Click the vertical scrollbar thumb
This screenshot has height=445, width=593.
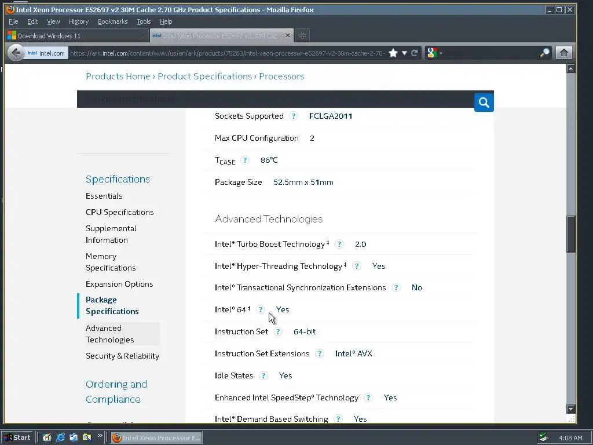click(x=570, y=234)
